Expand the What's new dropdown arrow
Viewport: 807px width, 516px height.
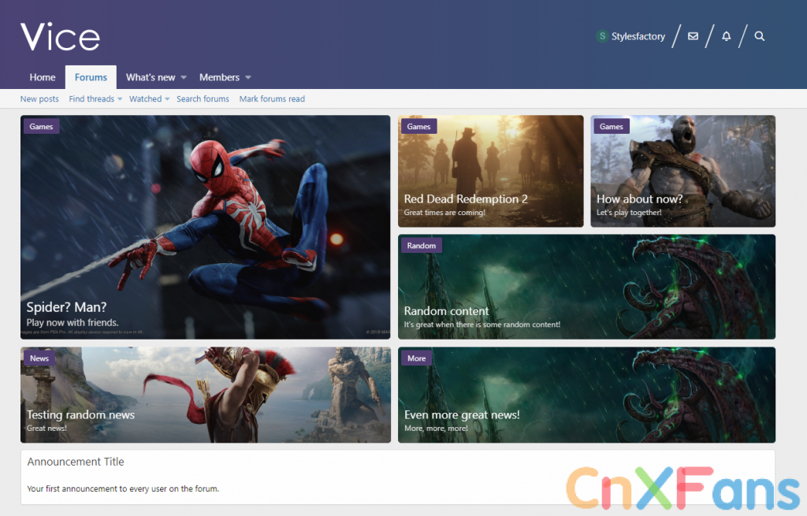[184, 78]
